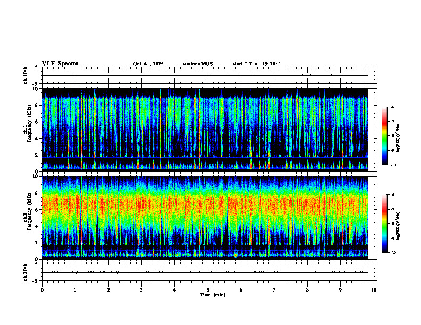Click the "-7" label on ch.2 color scale
421x325 pixels.
392,209
